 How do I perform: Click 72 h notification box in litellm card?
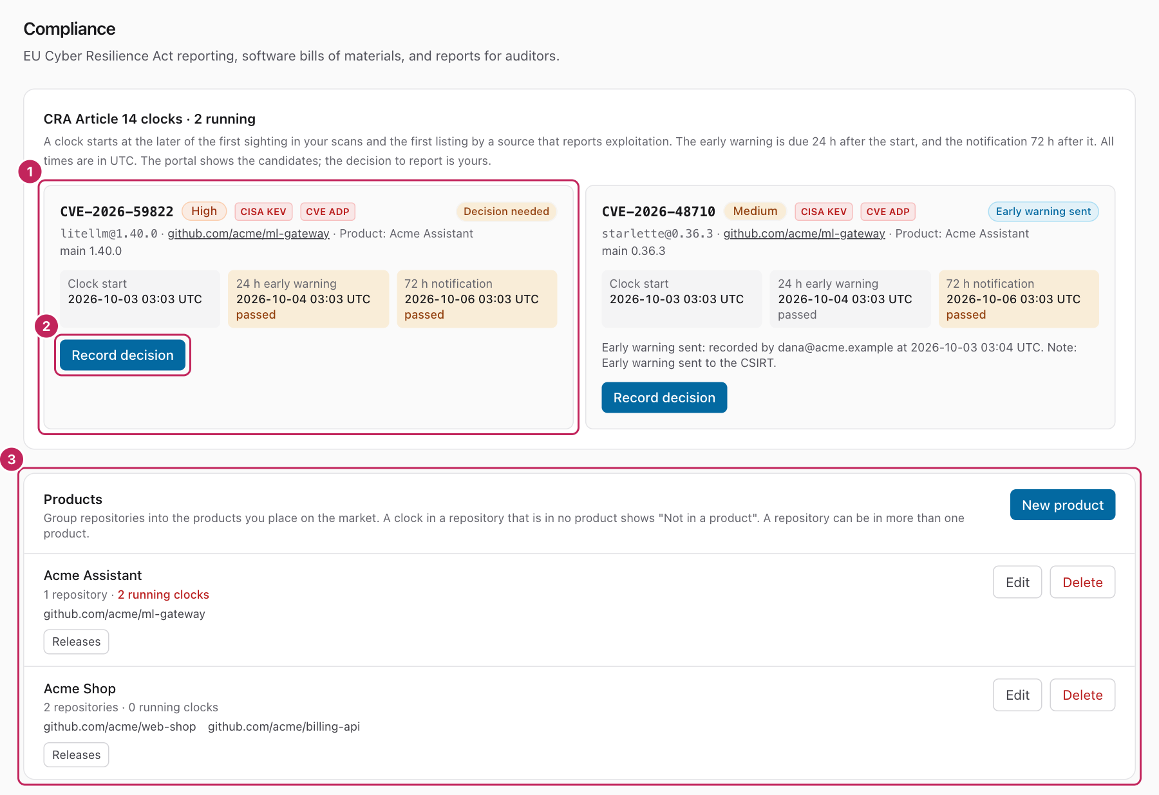pyautogui.click(x=476, y=299)
